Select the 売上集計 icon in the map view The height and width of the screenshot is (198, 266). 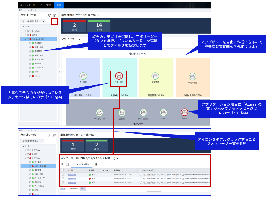tap(83, 76)
